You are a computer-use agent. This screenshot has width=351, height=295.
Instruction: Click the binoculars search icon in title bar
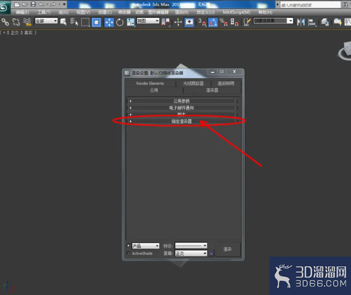point(345,5)
